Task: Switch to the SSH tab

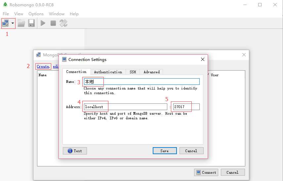Action: click(133, 72)
